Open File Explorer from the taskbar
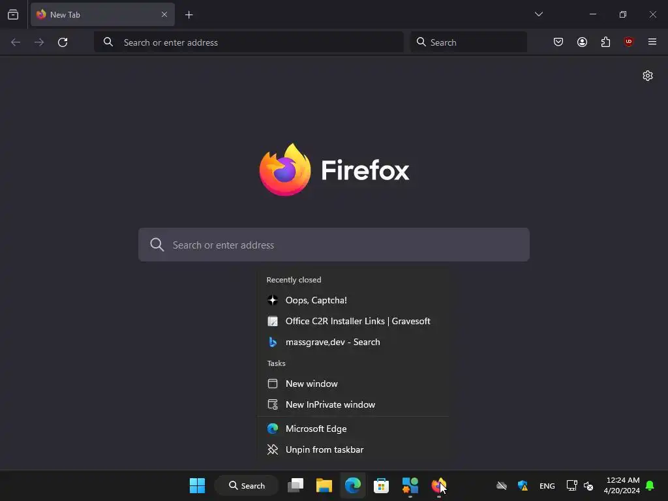This screenshot has height=501, width=668. (x=324, y=485)
